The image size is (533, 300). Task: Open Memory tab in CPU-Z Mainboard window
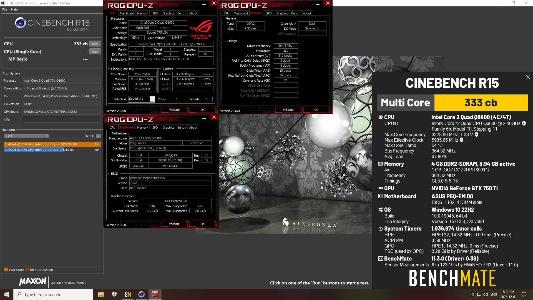click(142, 127)
